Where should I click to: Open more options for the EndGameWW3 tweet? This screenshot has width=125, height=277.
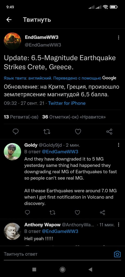pos(118,37)
